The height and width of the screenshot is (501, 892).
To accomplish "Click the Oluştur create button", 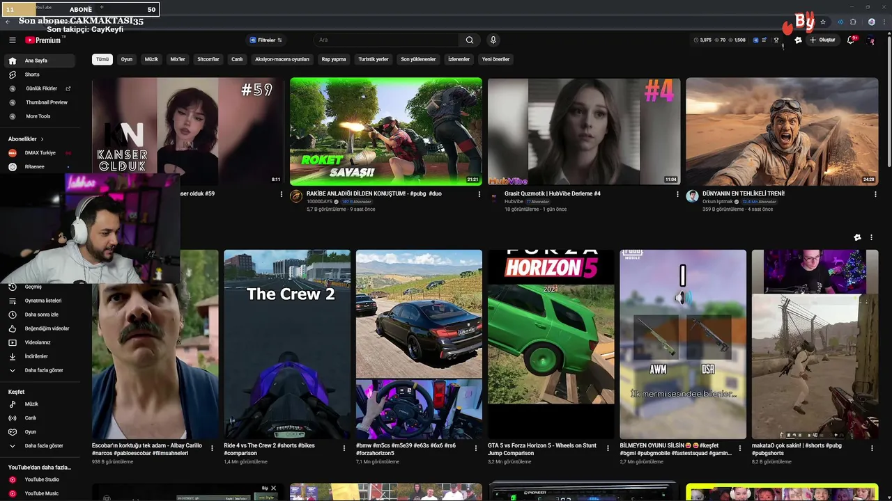I will (x=822, y=40).
